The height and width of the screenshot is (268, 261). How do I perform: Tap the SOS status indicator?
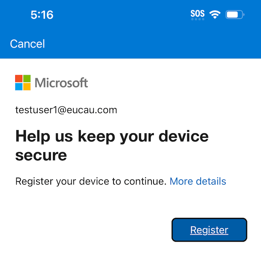point(198,13)
